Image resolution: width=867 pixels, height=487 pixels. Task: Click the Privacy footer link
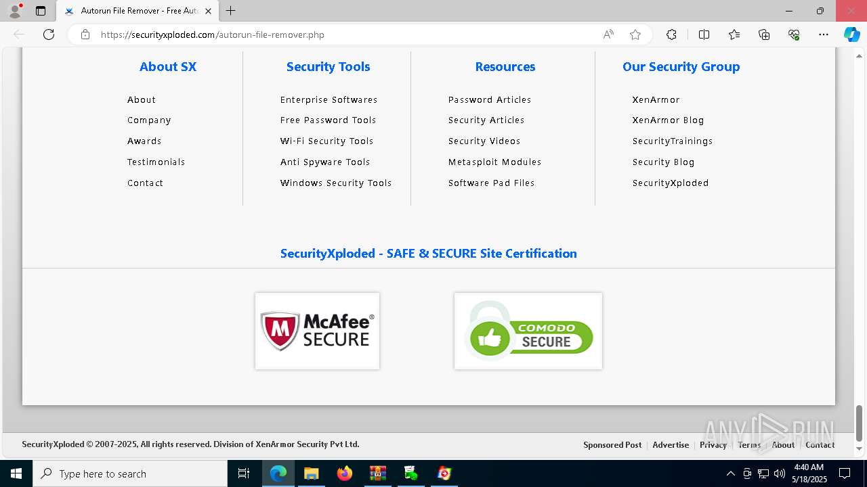(713, 445)
